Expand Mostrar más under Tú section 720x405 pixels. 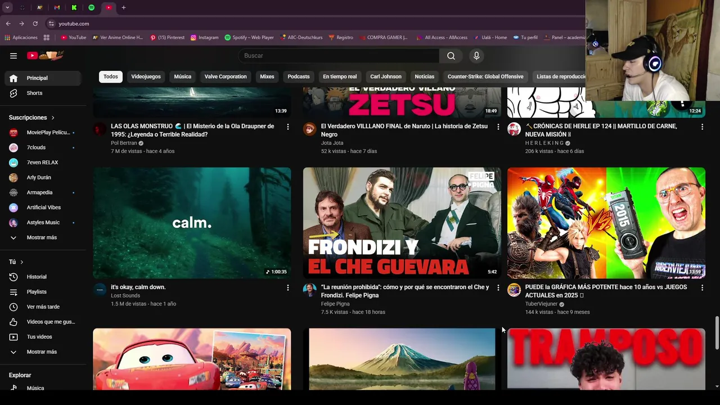pyautogui.click(x=43, y=352)
